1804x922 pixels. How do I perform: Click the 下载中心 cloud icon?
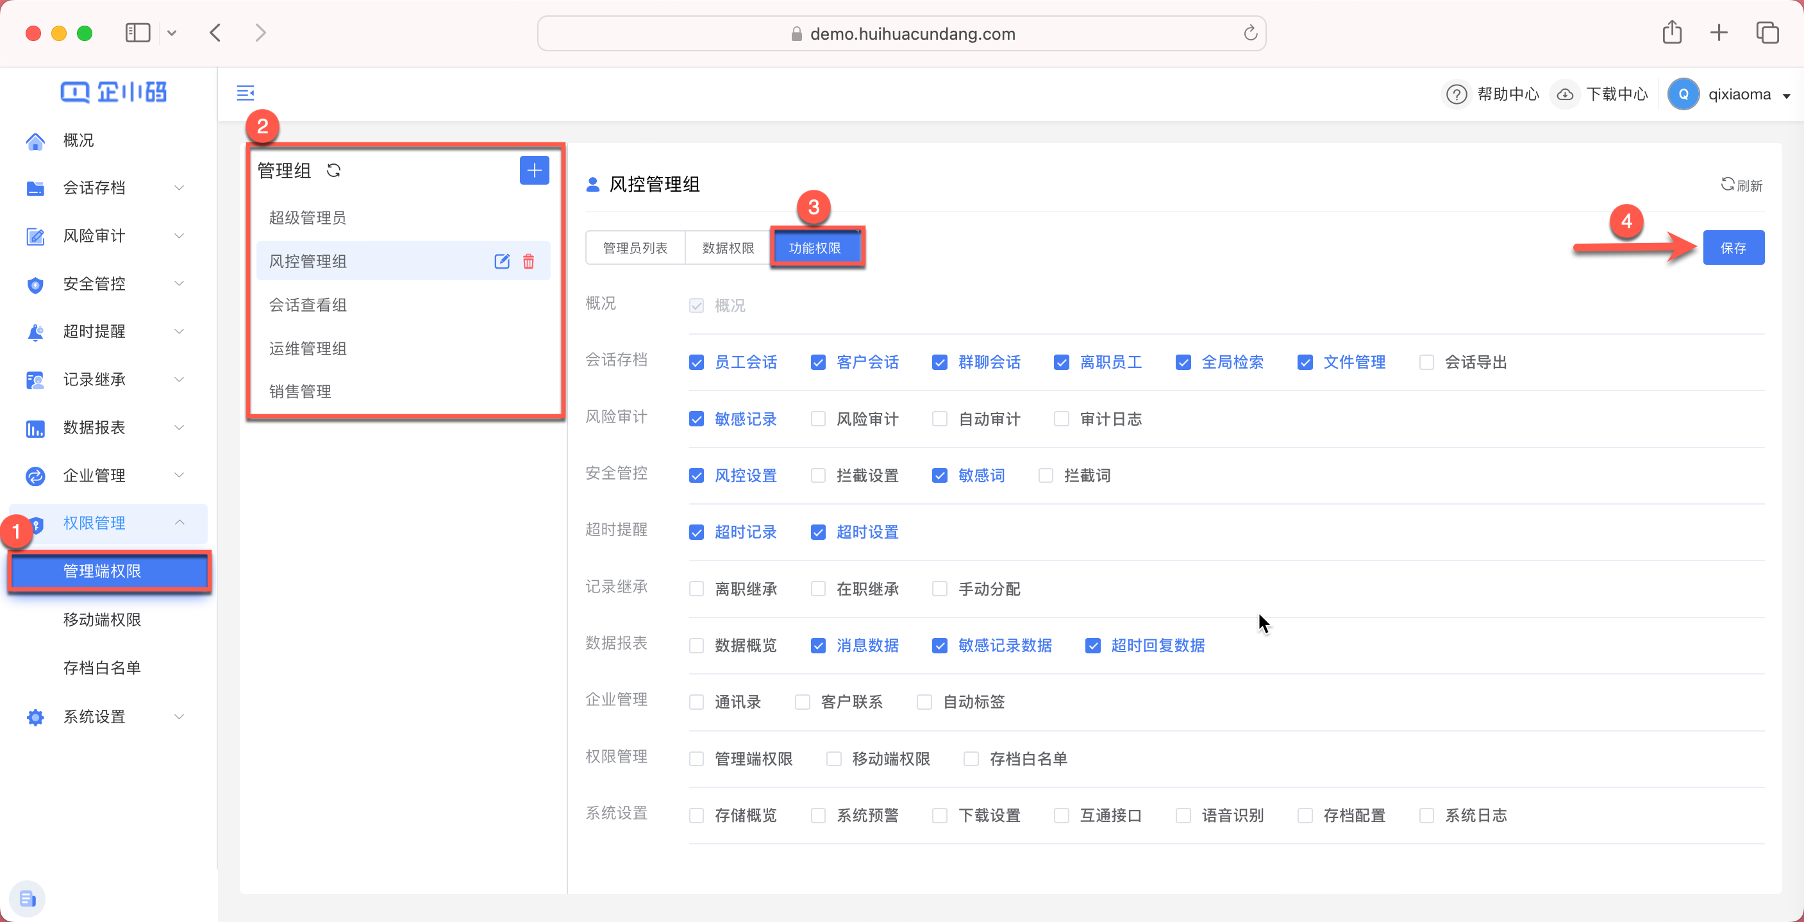click(1565, 94)
